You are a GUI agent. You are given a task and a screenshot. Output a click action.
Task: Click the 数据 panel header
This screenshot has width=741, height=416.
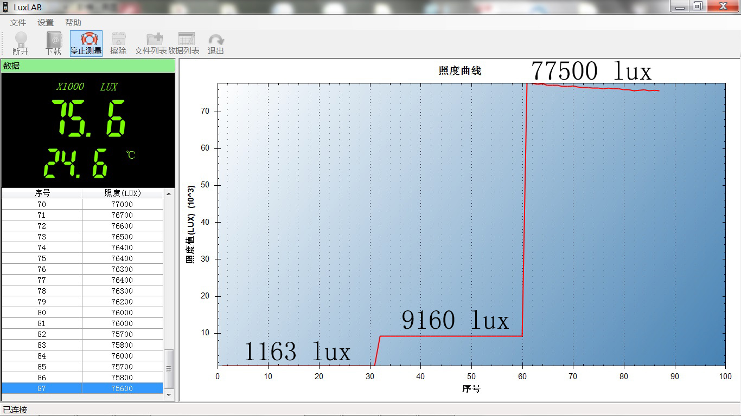click(88, 66)
